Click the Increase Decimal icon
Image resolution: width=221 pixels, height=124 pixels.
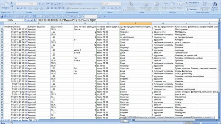point(116,8)
